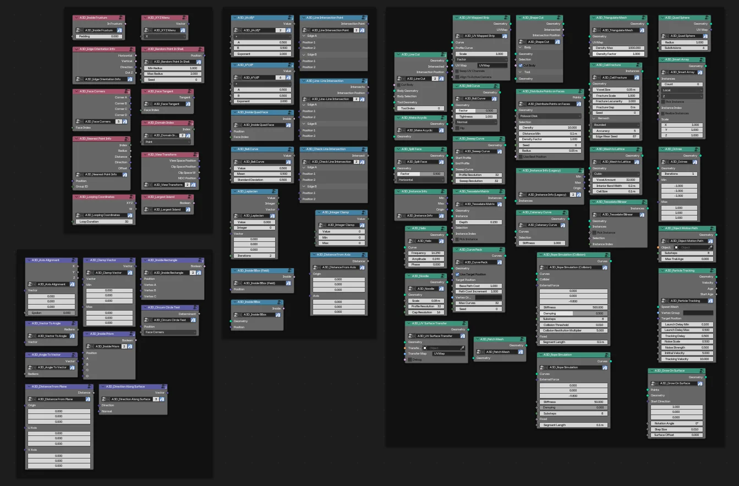Viewport: 739px width, 486px height.
Task: Open node group browser in A3D_Bell Curve
Action: (x=236, y=162)
